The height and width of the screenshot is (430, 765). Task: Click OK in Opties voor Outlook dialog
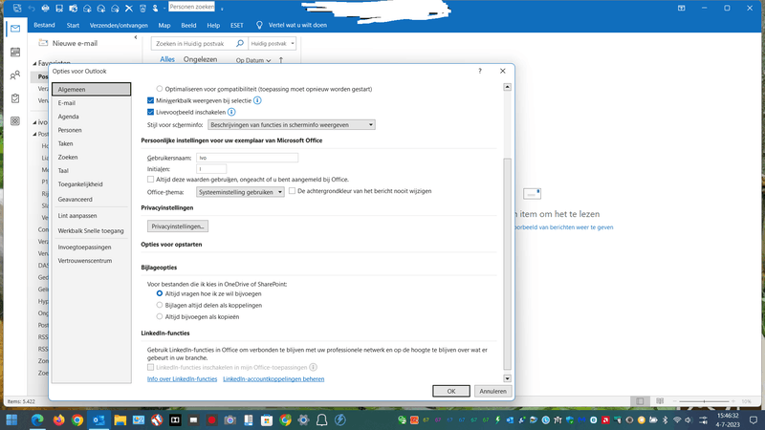tap(451, 391)
